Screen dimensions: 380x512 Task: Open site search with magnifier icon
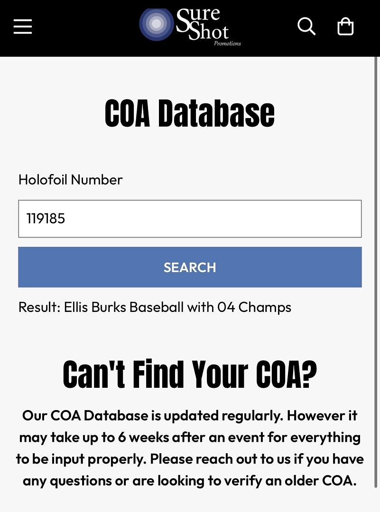tap(306, 27)
